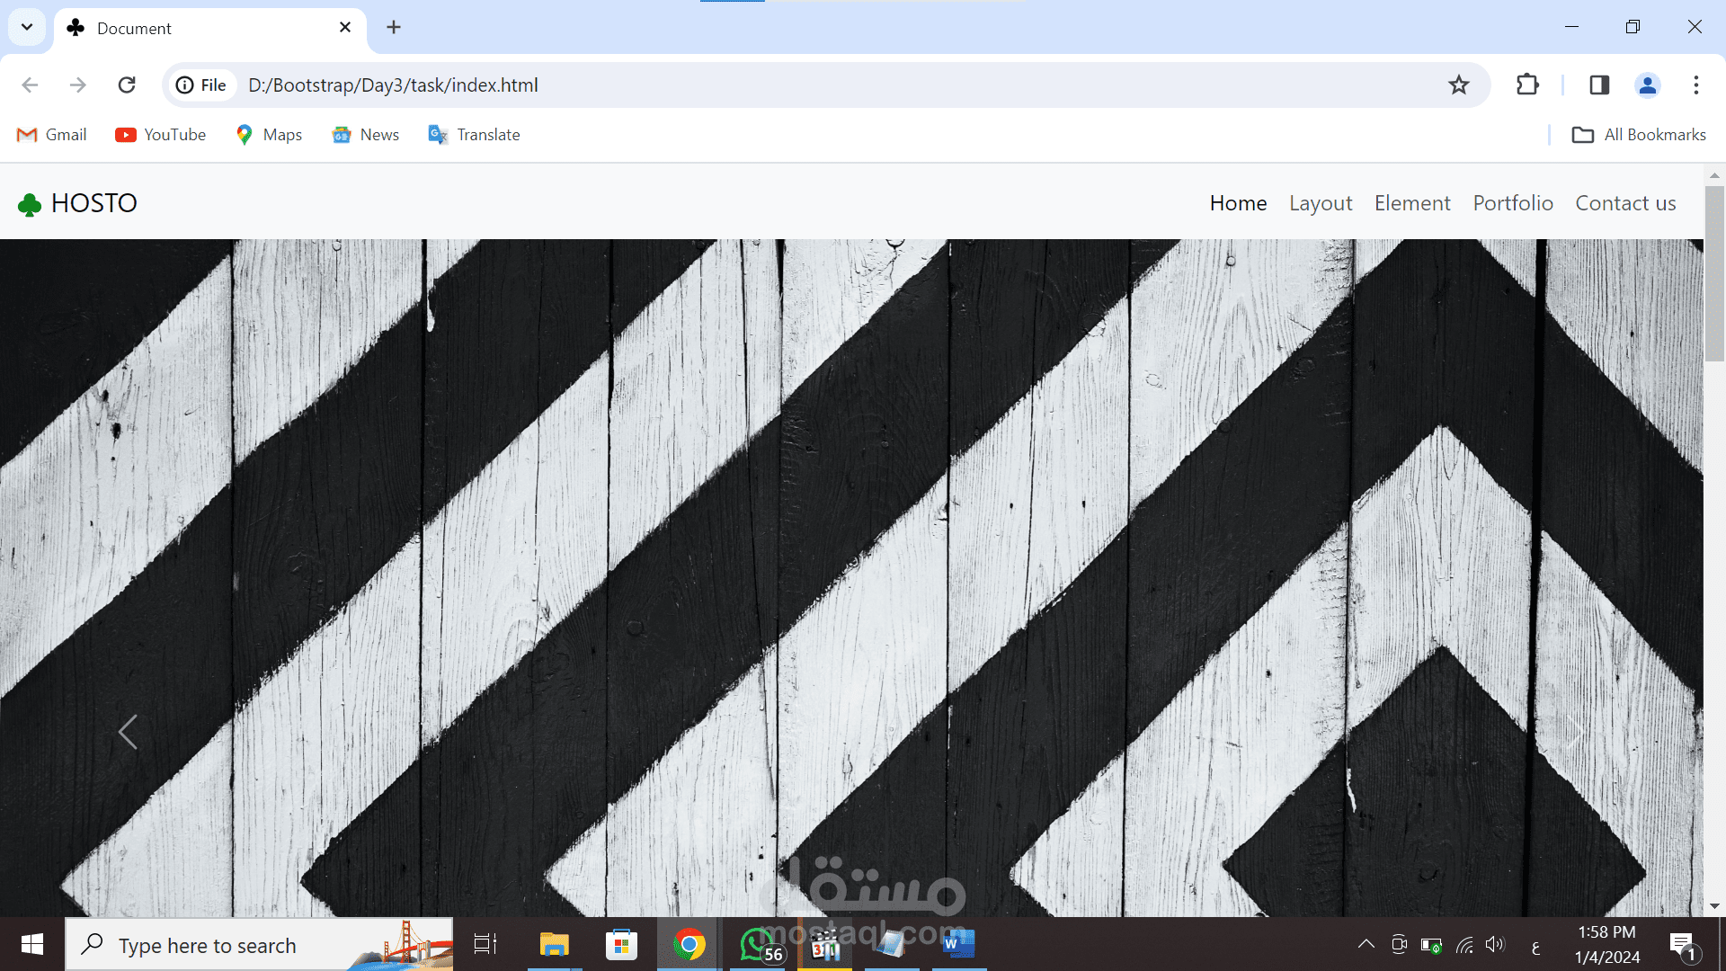Open the Gmail bookmark
The width and height of the screenshot is (1726, 971).
52,135
